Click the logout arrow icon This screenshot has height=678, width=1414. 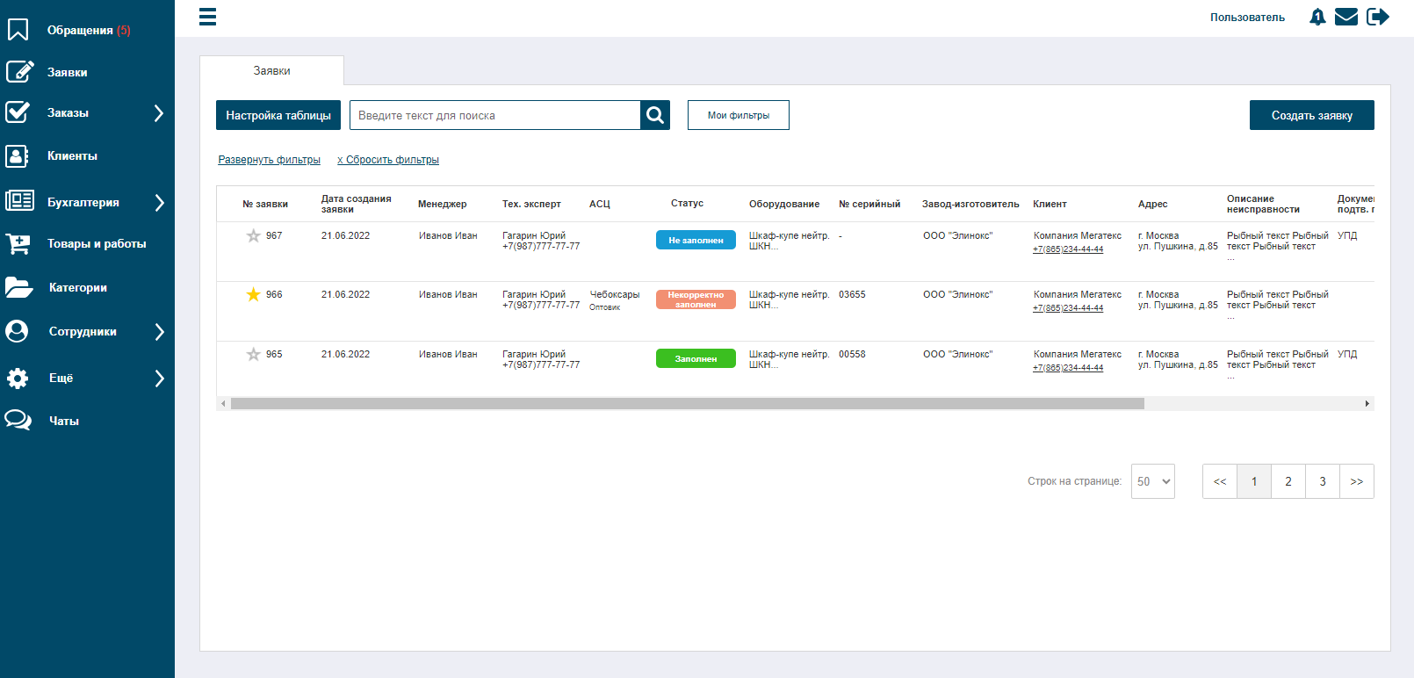tap(1378, 17)
